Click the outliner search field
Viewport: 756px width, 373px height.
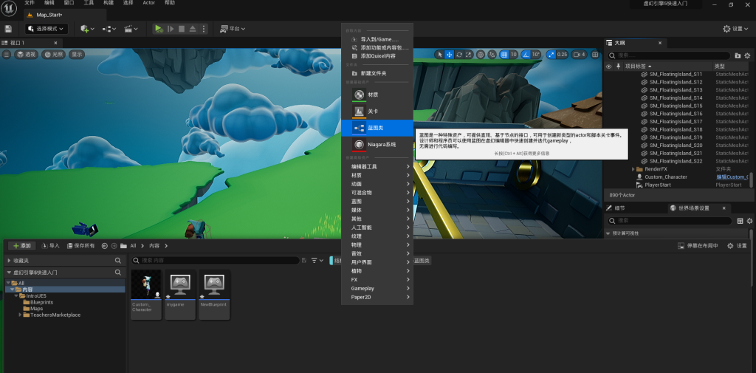tap(668, 55)
